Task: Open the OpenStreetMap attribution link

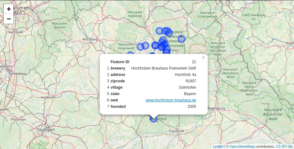Action: tap(242, 146)
